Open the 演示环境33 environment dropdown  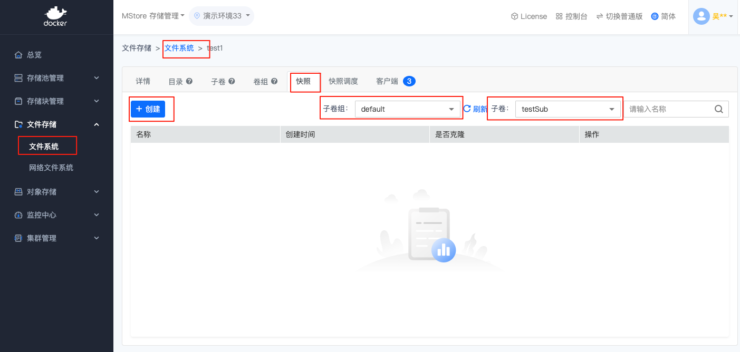(x=222, y=16)
